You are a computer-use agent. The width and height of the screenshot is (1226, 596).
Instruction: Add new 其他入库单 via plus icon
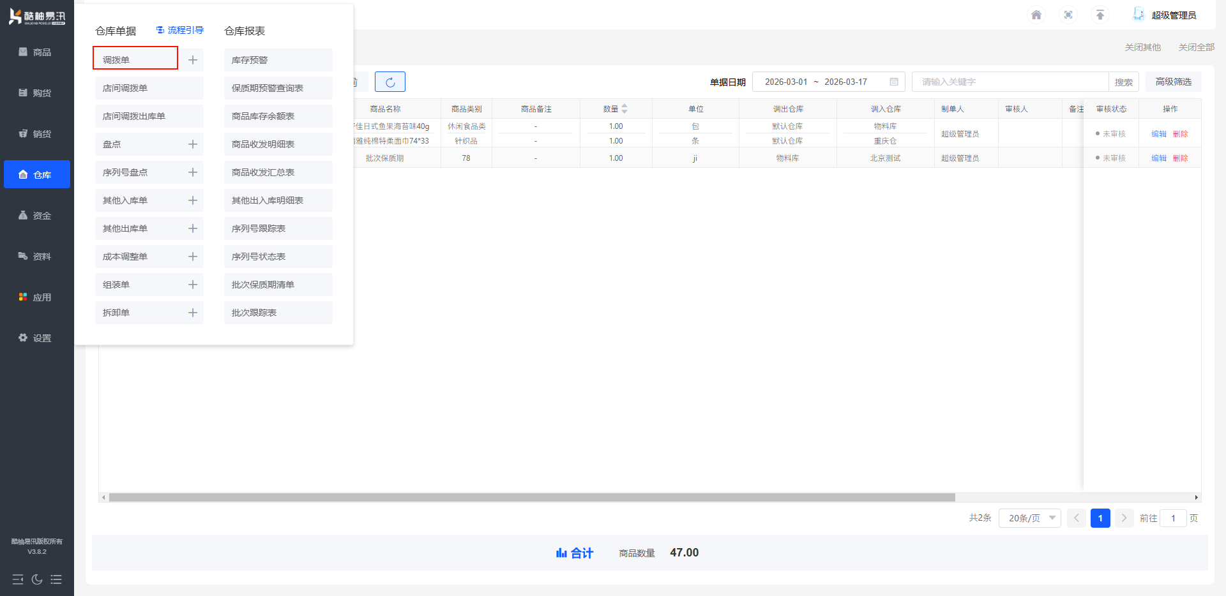(x=193, y=200)
